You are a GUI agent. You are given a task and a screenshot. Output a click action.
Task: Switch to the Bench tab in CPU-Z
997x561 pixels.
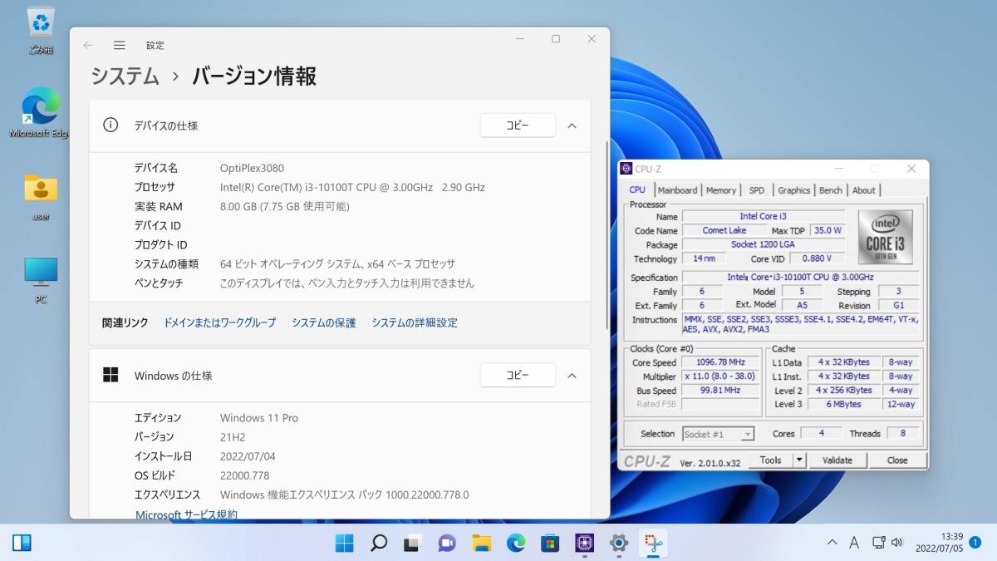[831, 190]
